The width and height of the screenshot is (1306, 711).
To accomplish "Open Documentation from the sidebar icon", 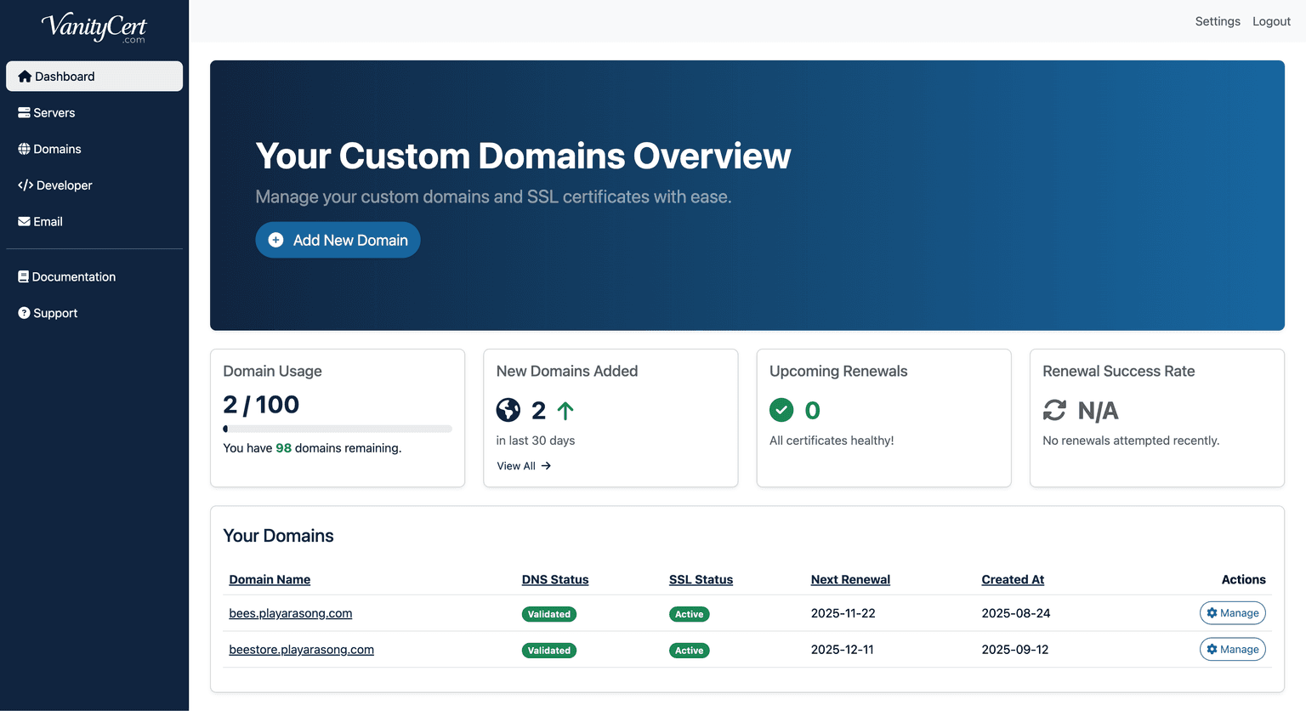I will coord(22,276).
